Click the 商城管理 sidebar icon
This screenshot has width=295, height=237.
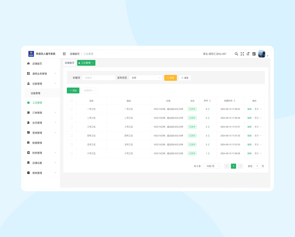[28, 173]
